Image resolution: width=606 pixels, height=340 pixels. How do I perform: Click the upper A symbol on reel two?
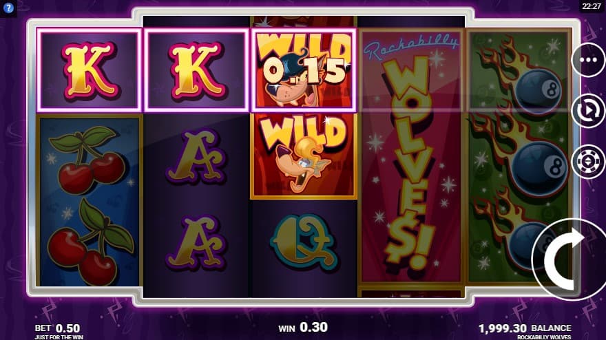pyautogui.click(x=196, y=156)
